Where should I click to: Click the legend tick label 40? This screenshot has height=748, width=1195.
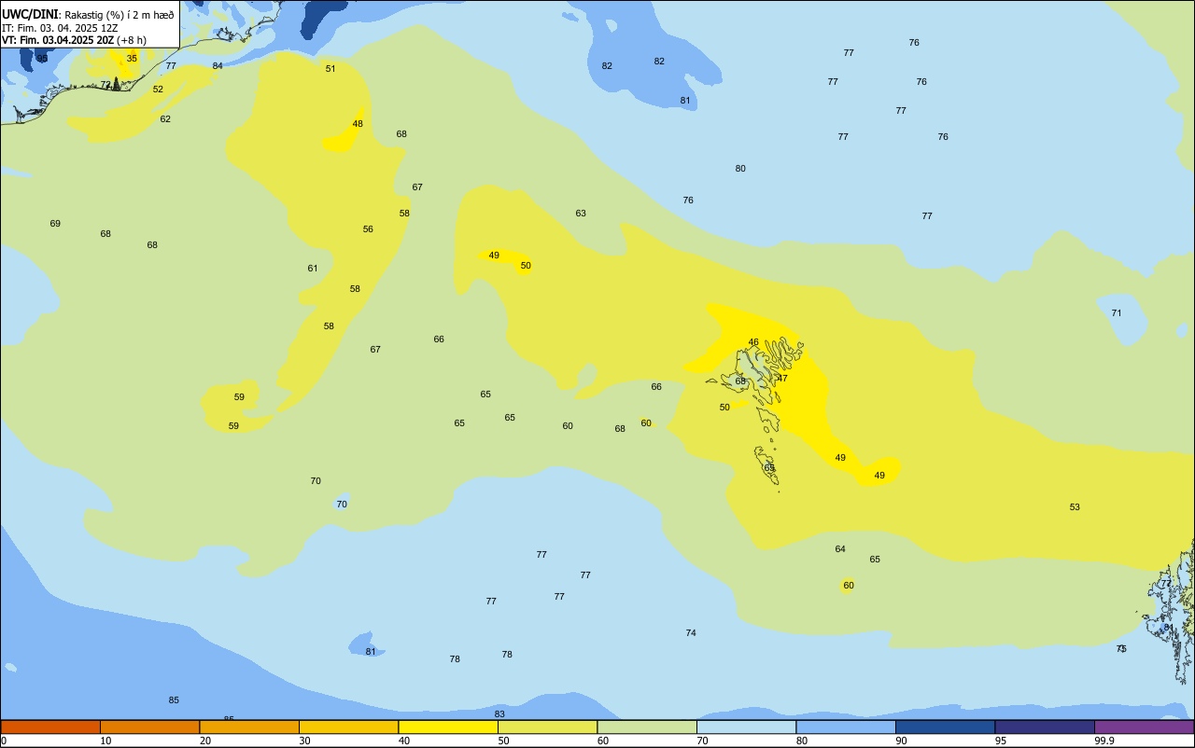[x=404, y=741]
